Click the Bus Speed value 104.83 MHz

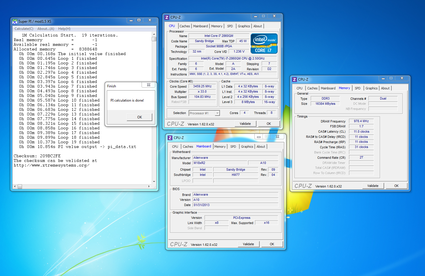tap(202, 97)
